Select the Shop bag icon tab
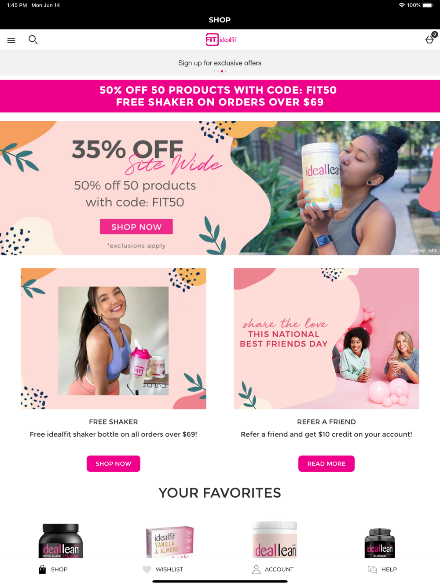Screen dimensions: 440x586 53,569
